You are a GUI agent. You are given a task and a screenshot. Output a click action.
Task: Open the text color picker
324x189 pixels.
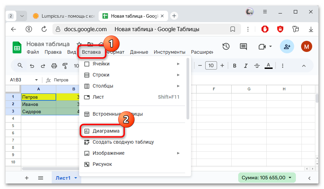[x=268, y=66]
